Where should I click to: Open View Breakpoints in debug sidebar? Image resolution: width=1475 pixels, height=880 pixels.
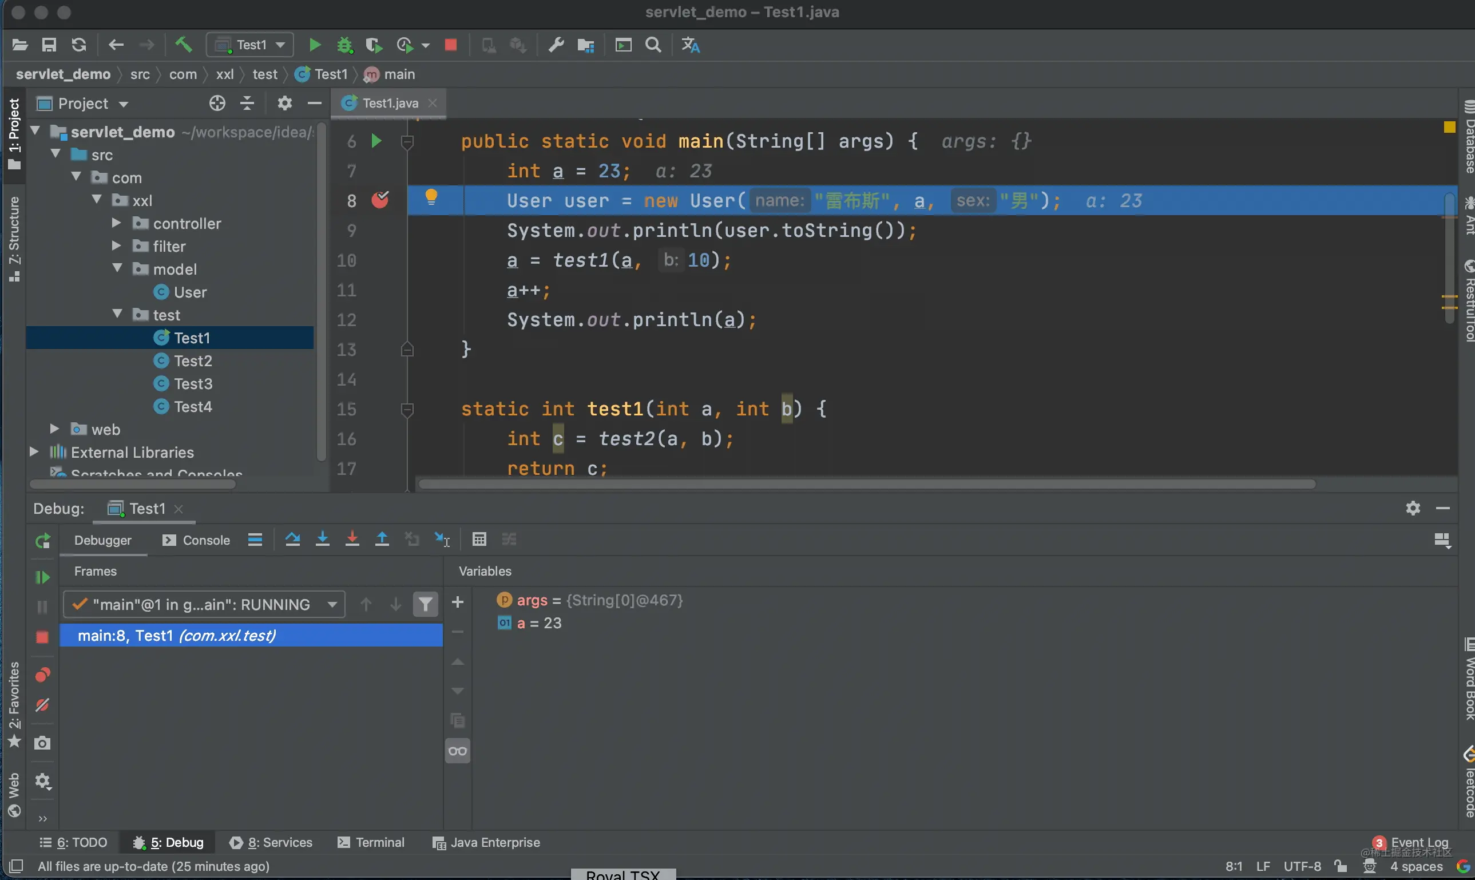click(x=42, y=675)
